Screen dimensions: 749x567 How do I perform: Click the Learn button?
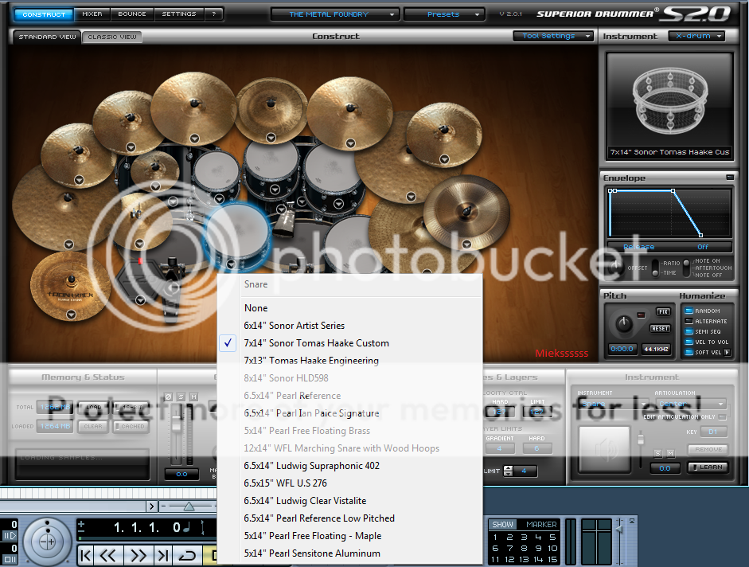[x=708, y=467]
